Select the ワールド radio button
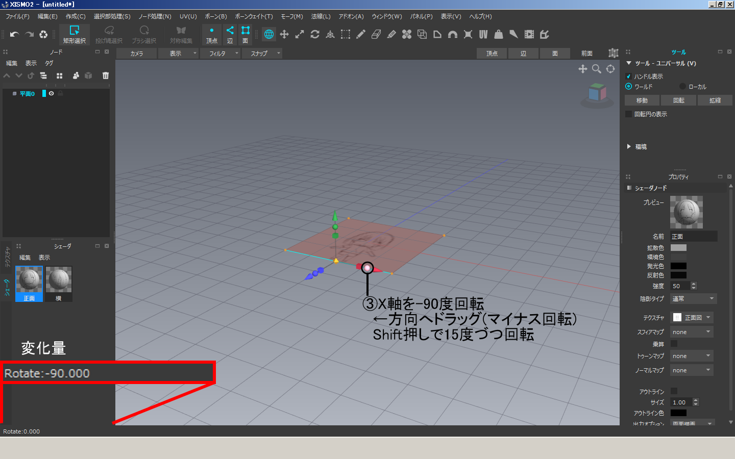Viewport: 735px width, 459px height. (628, 86)
